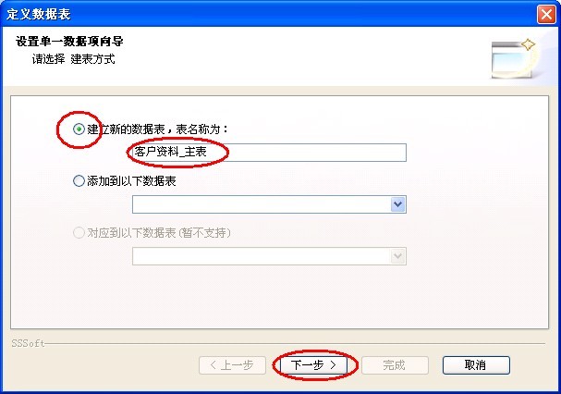The width and height of the screenshot is (561, 394).
Task: Select the 添加到以下数据表 radio button
Action: click(79, 181)
